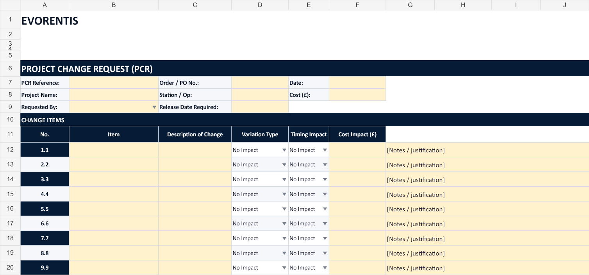This screenshot has width=589, height=275.
Task: Select row 6 header
Action: point(10,68)
